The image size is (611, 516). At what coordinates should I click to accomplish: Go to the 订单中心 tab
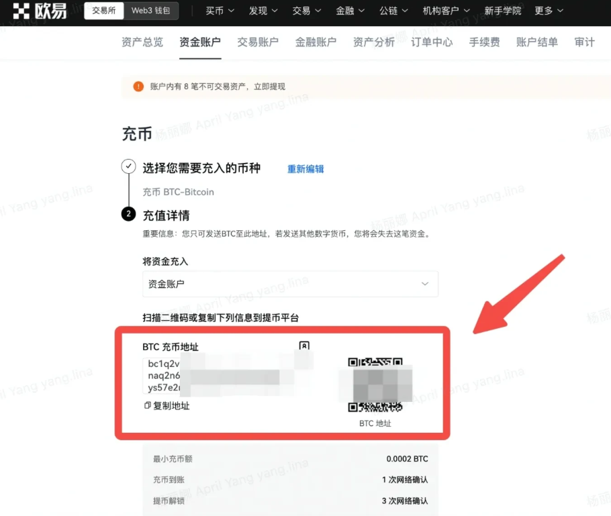432,42
